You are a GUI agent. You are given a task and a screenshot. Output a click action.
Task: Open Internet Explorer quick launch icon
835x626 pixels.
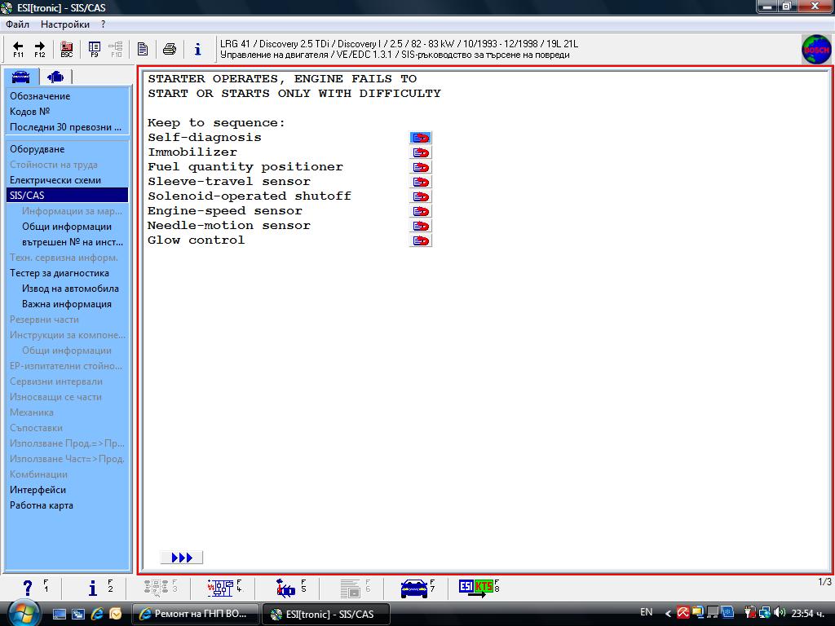coord(96,614)
